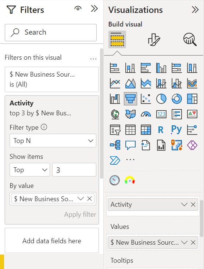Select the waterfall chart visual

pyautogui.click(x=115, y=99)
